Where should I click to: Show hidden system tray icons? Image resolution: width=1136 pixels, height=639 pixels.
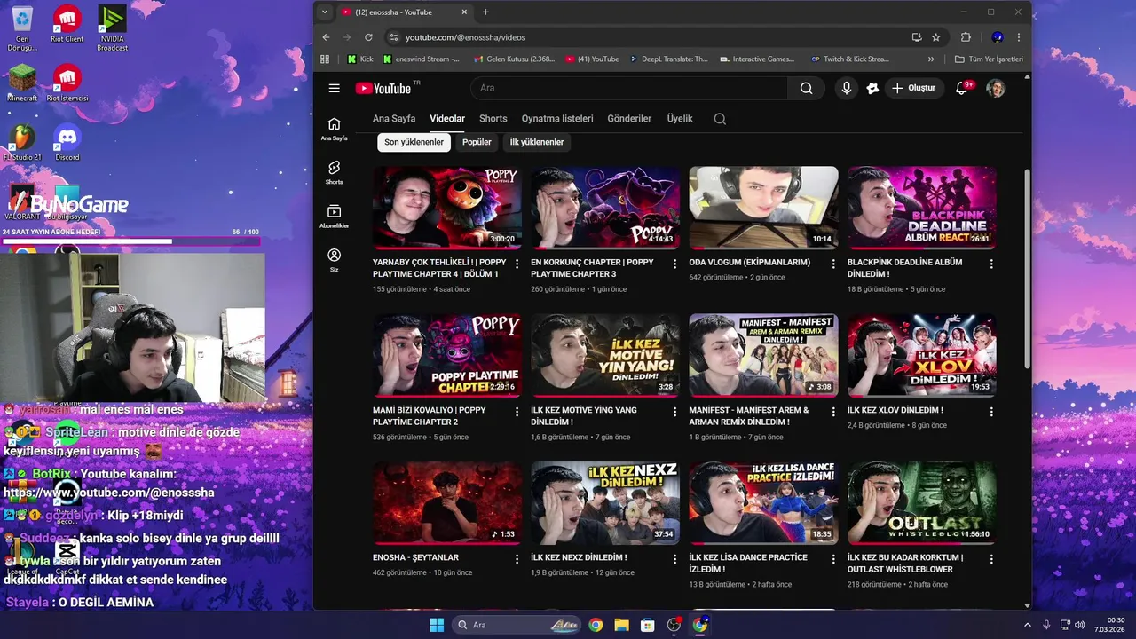(1028, 625)
